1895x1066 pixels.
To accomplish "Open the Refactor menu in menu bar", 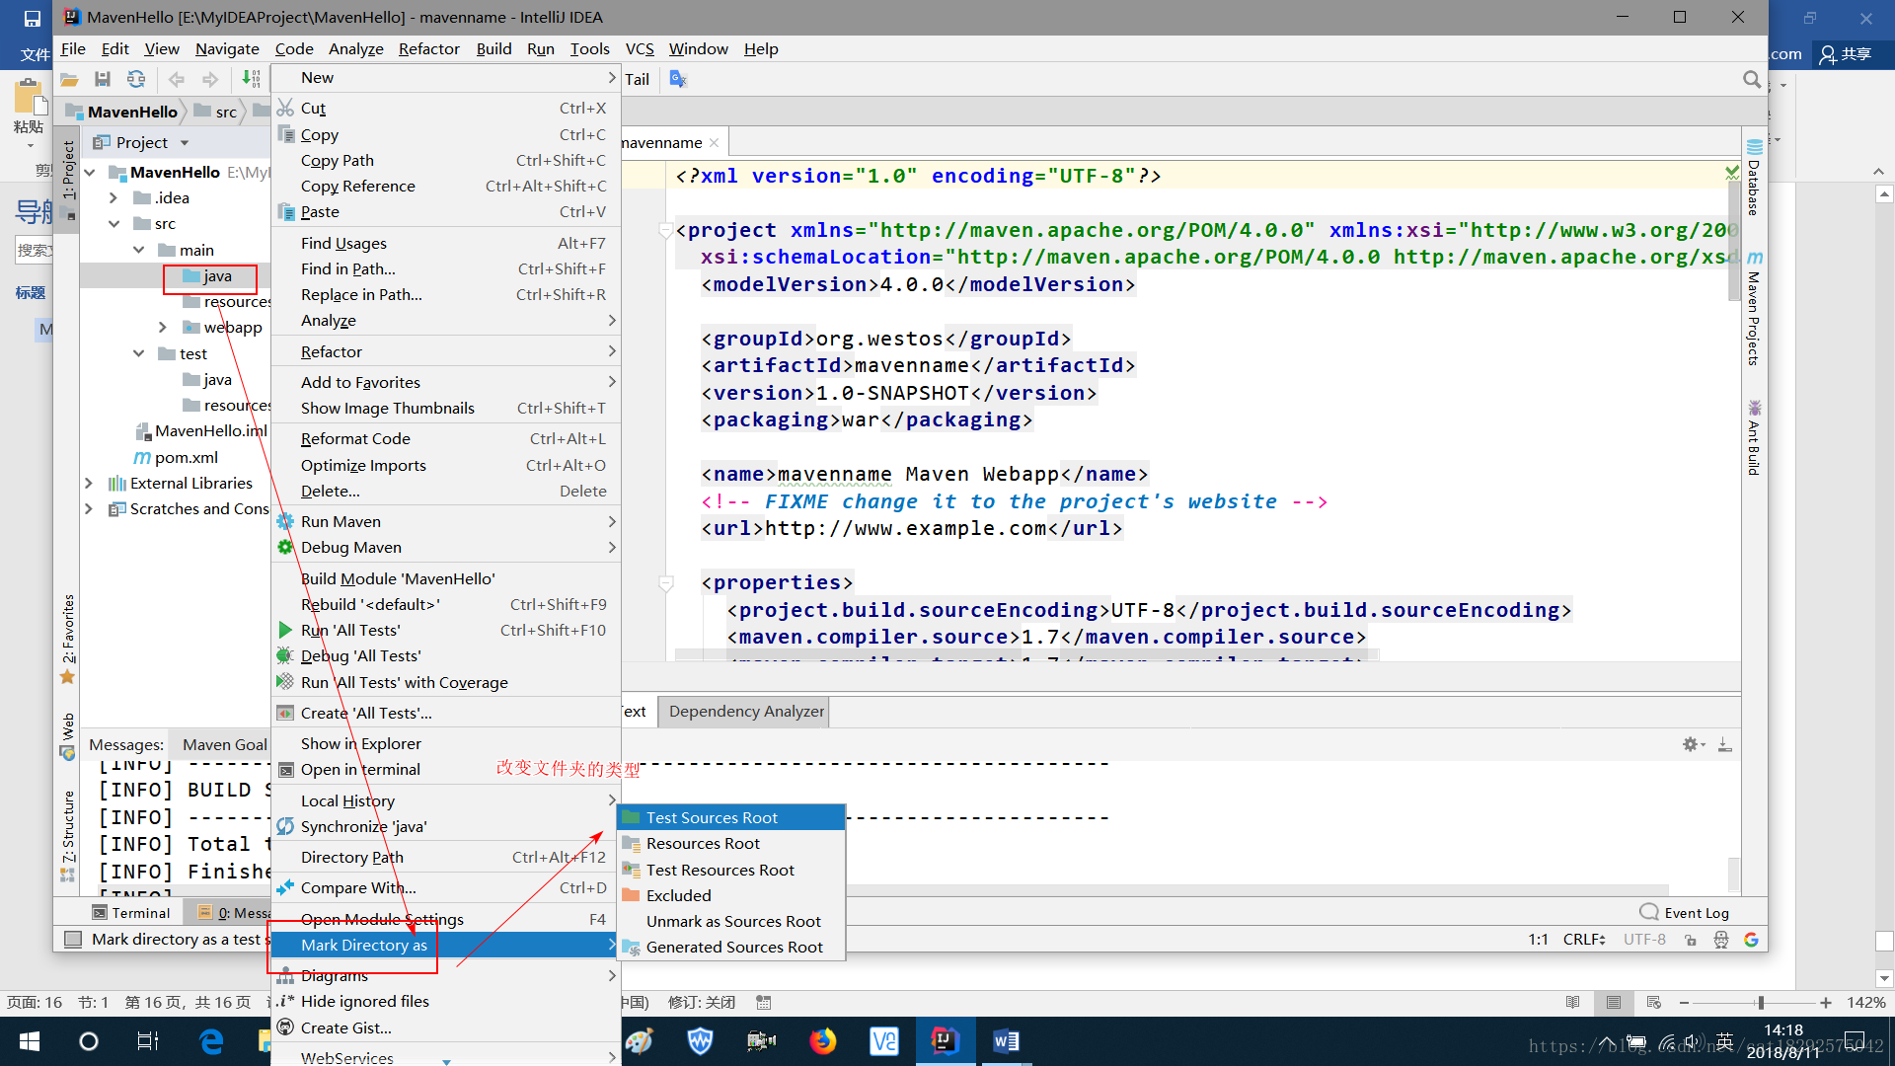I will [428, 49].
